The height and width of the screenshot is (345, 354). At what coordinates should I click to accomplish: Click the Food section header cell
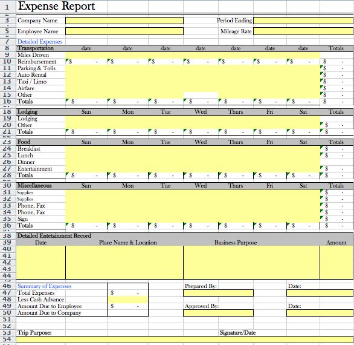41,142
